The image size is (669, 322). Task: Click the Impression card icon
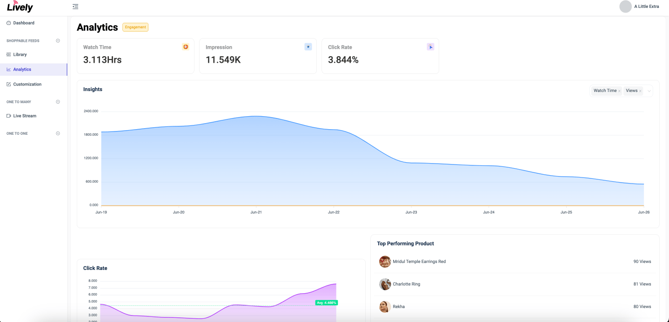(x=308, y=47)
